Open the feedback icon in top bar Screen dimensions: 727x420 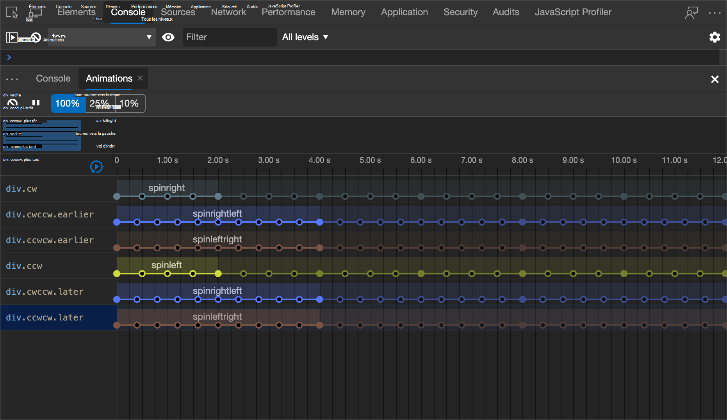click(691, 12)
